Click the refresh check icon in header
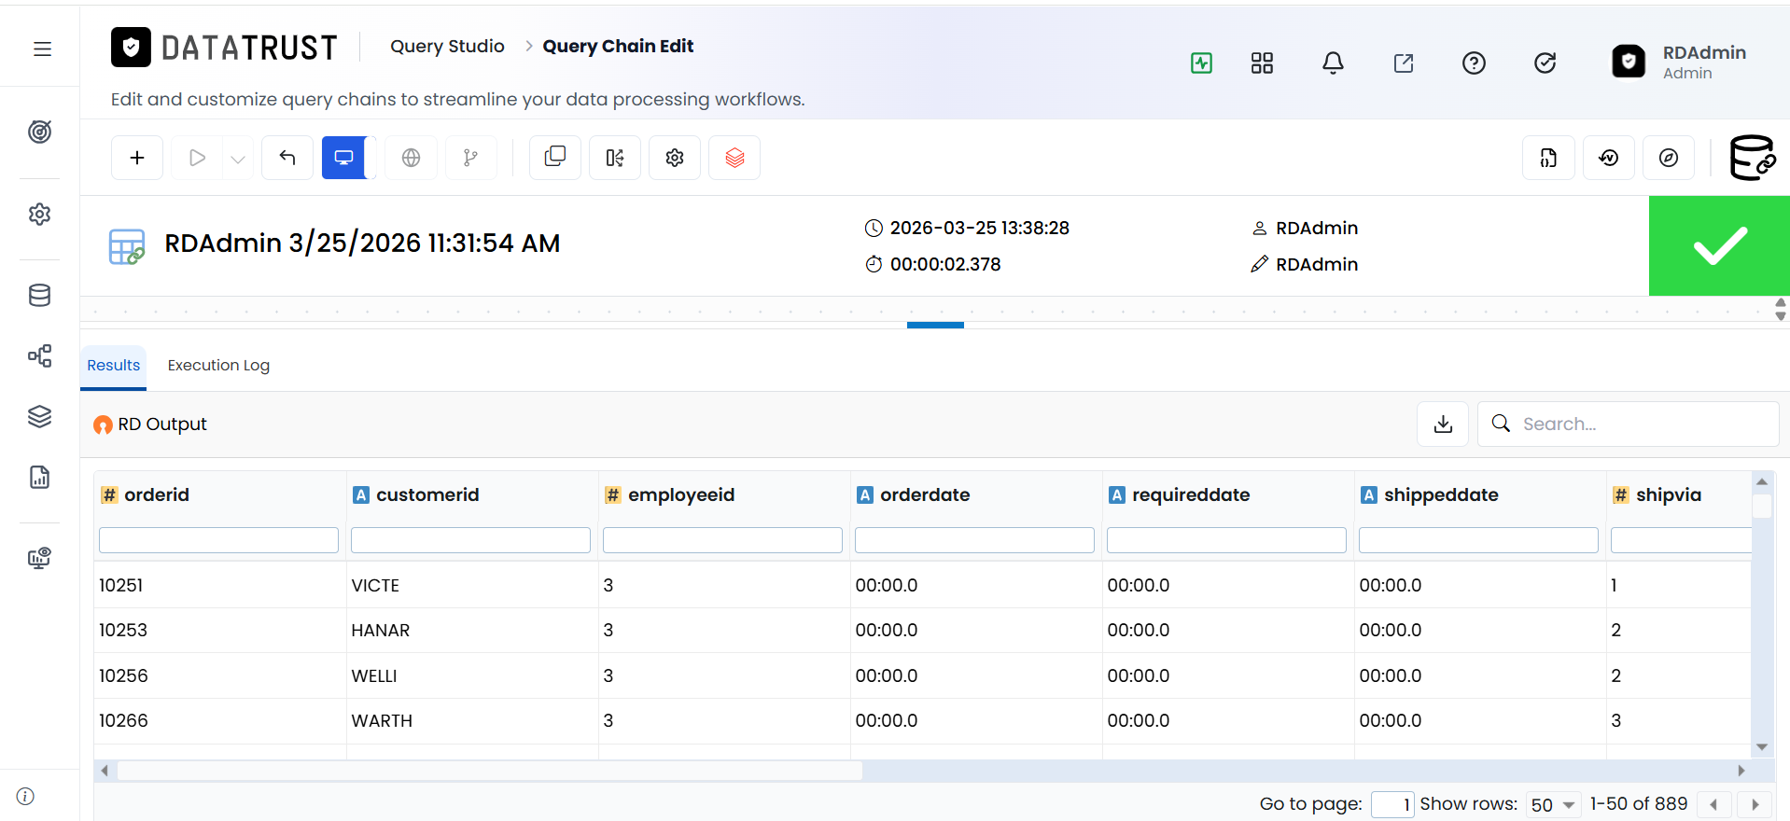This screenshot has height=821, width=1790. point(1545,63)
